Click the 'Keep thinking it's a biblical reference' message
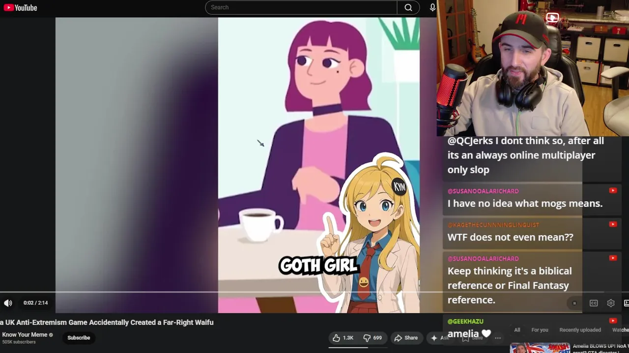 point(510,285)
